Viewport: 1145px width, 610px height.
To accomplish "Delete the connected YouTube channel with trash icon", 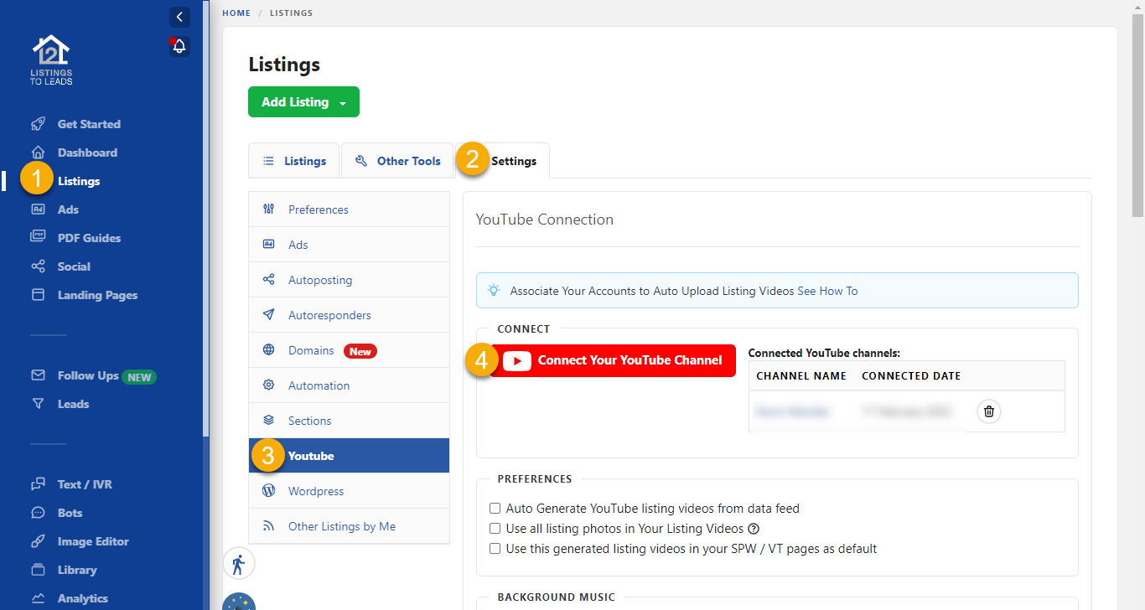I will [x=989, y=411].
